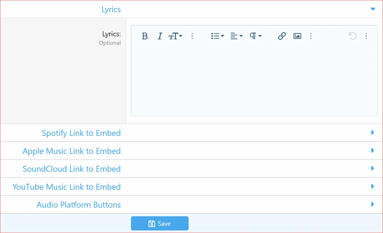This screenshot has width=383, height=233.
Task: Expand Spotify Link to Embed section
Action: pos(373,133)
